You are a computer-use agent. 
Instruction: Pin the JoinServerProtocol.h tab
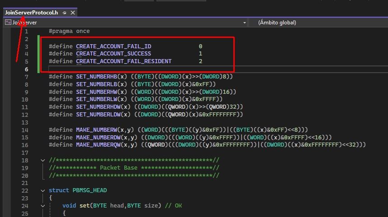click(x=64, y=13)
